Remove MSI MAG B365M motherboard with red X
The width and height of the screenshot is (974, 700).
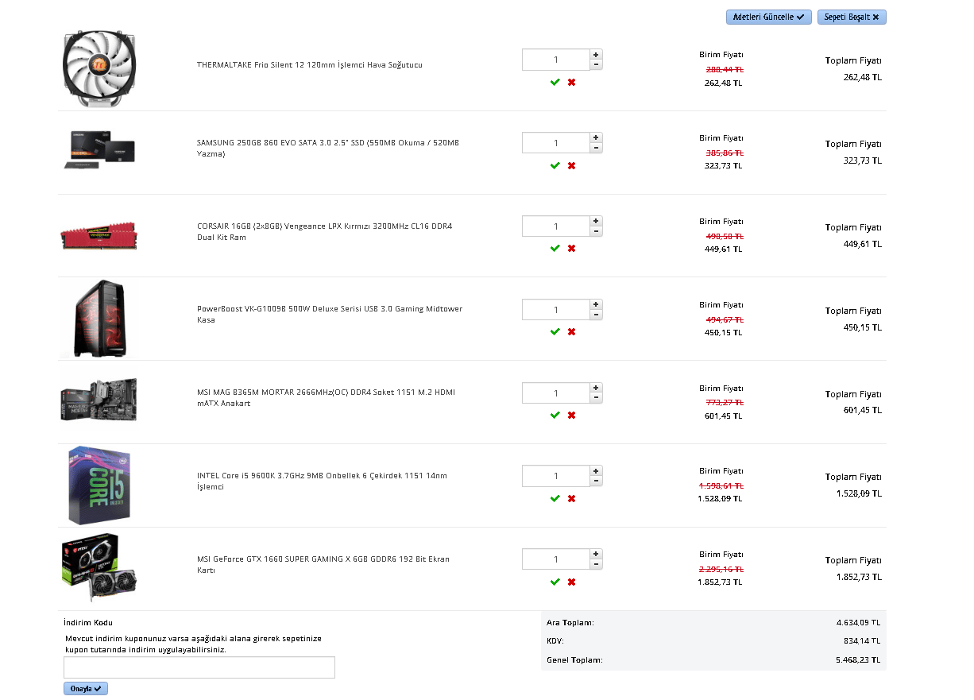pyautogui.click(x=571, y=415)
